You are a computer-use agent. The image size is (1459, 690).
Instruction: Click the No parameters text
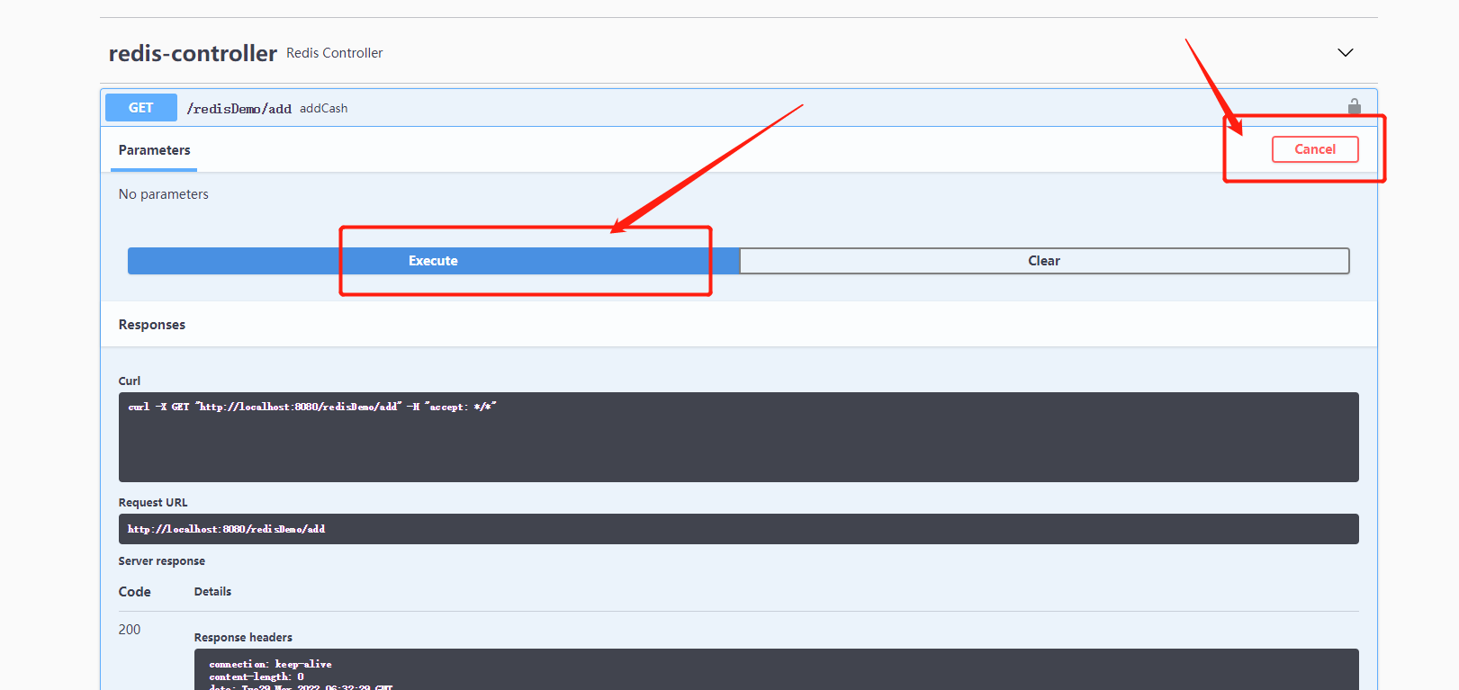pyautogui.click(x=164, y=194)
